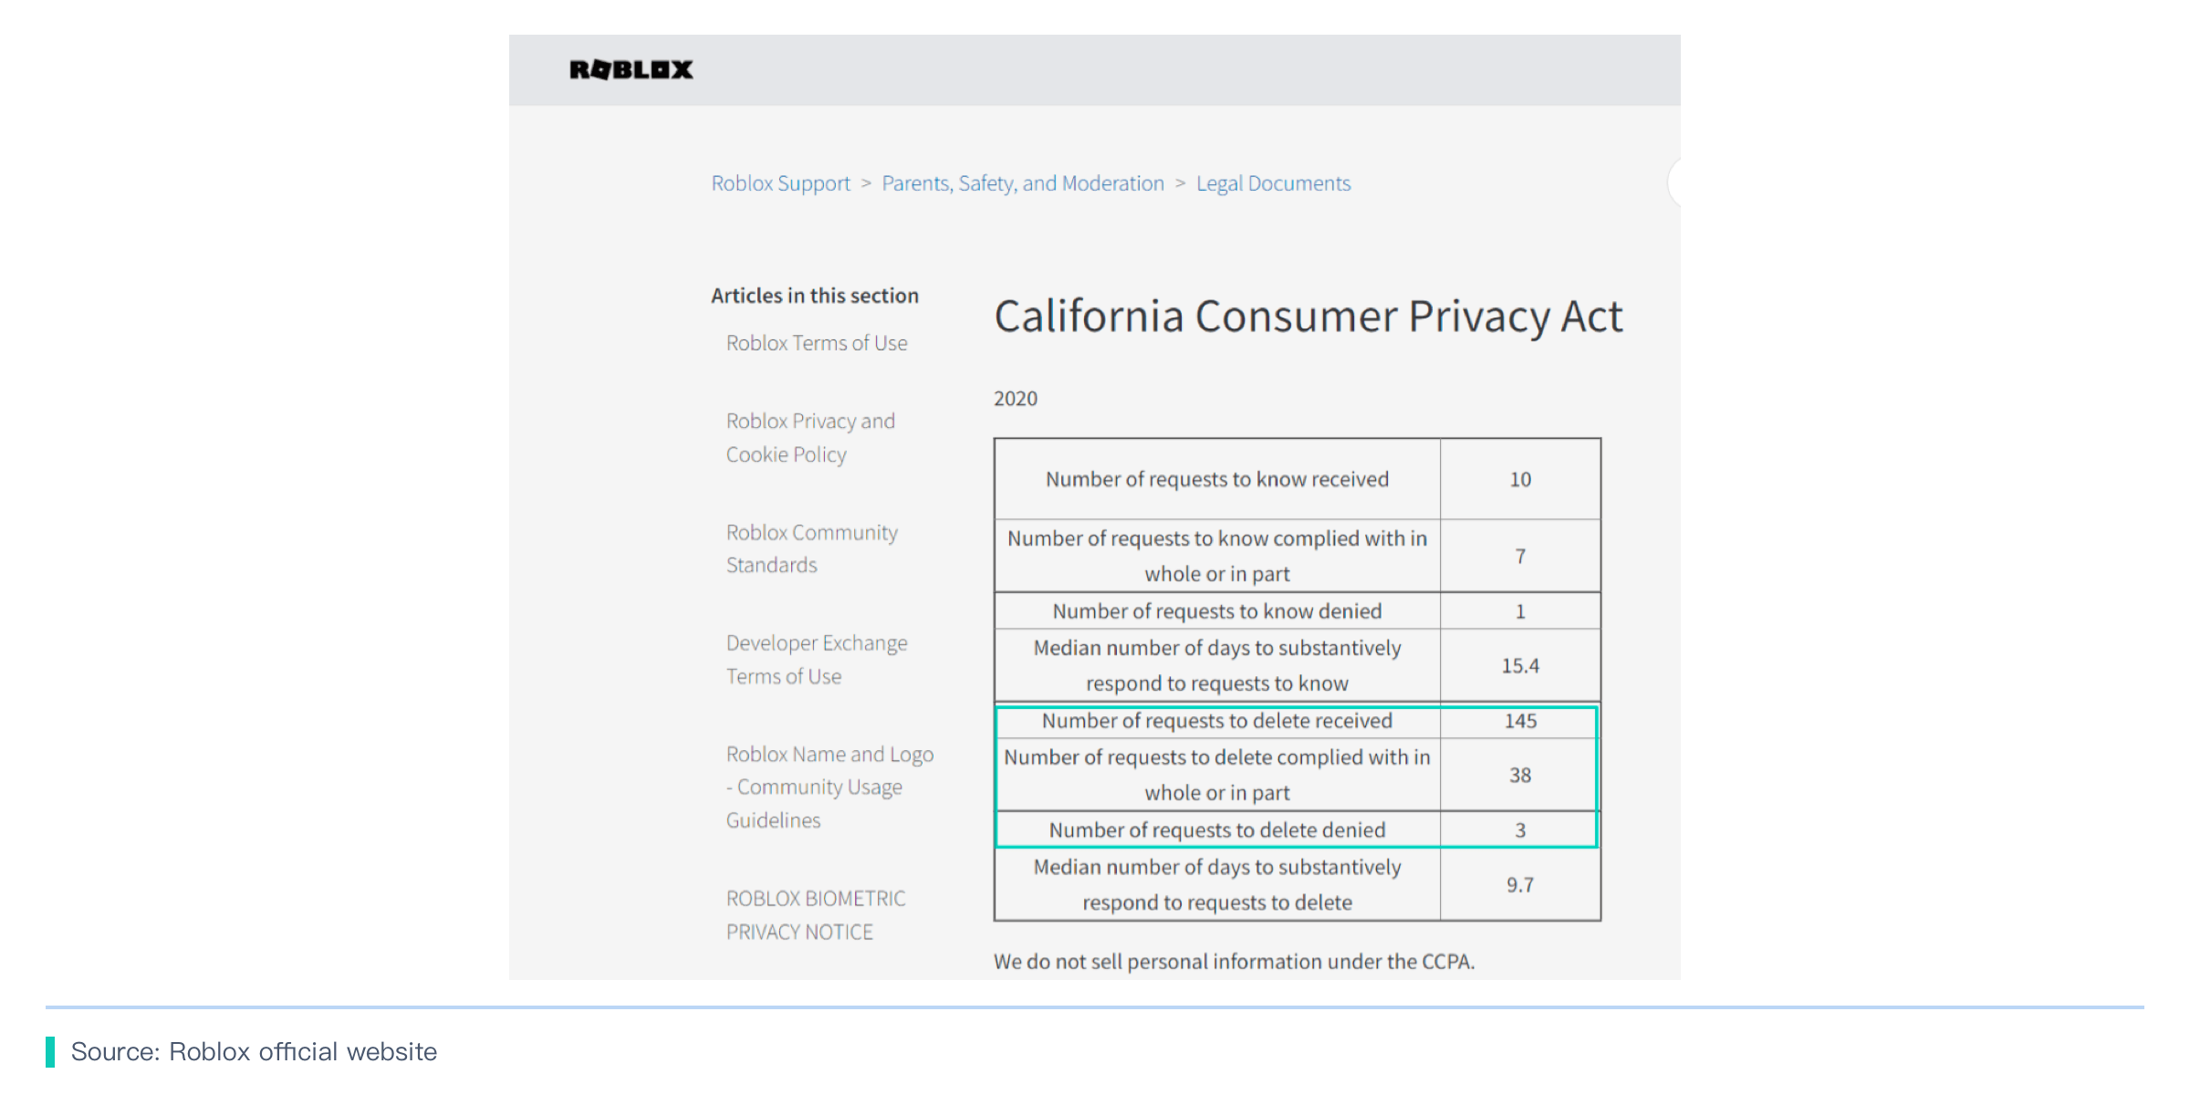Open Roblox Community Standards article

click(x=812, y=548)
